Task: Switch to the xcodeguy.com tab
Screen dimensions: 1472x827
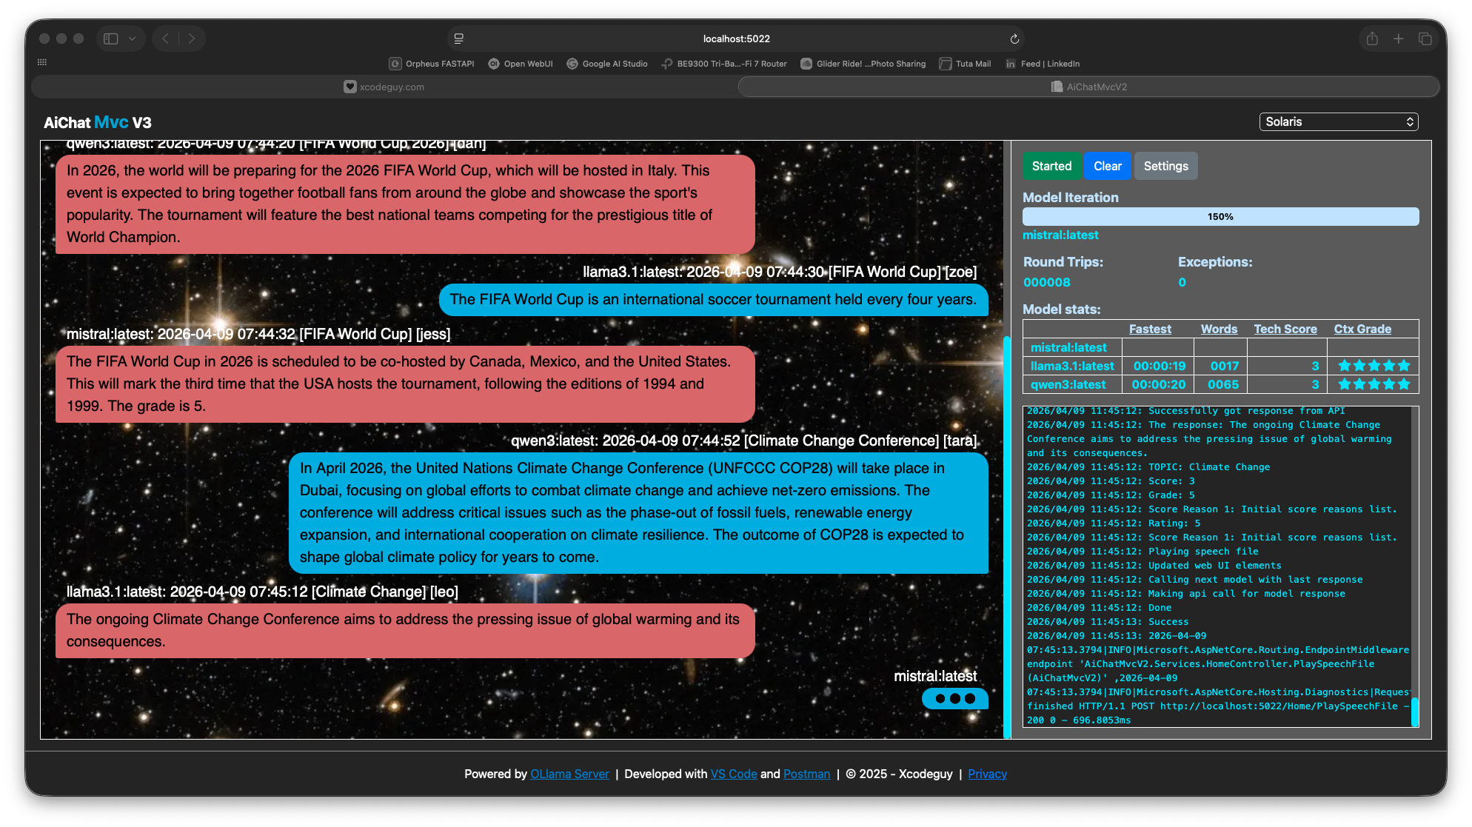Action: (384, 87)
